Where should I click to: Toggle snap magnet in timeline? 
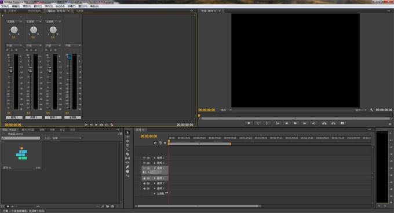coord(155,143)
